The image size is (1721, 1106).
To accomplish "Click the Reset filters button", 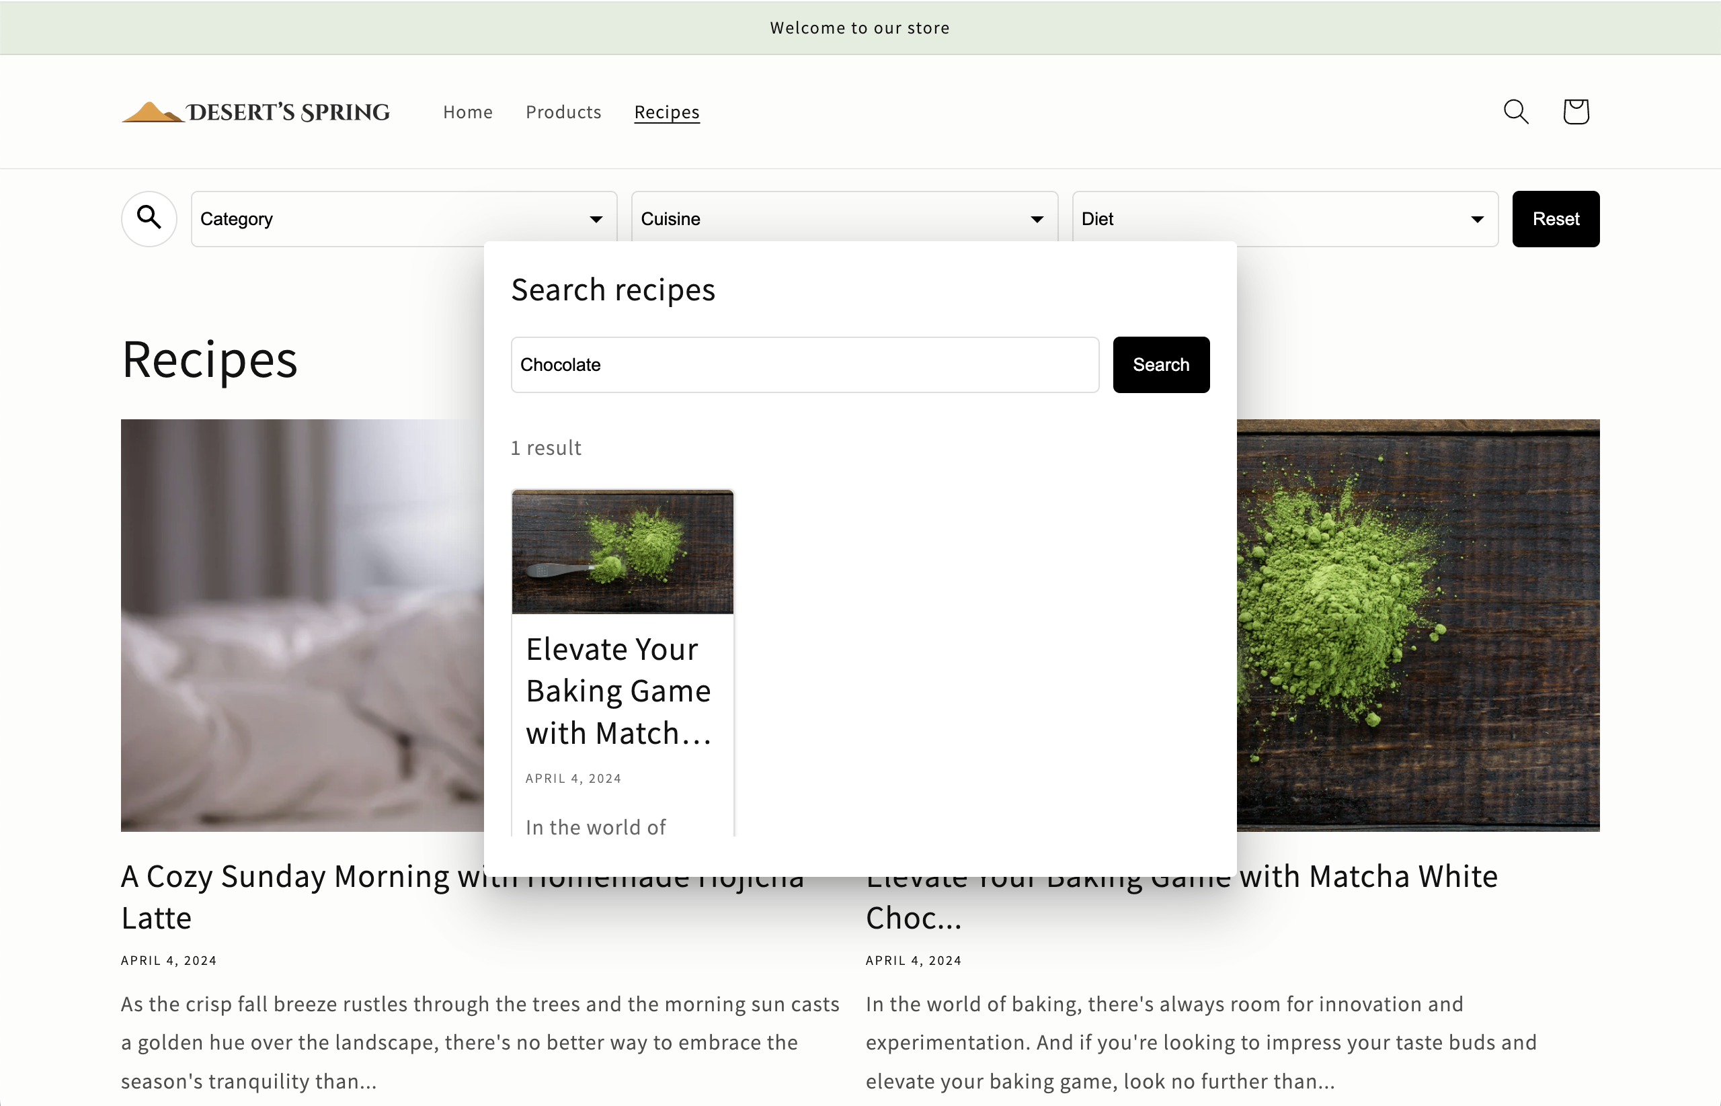I will coord(1555,218).
